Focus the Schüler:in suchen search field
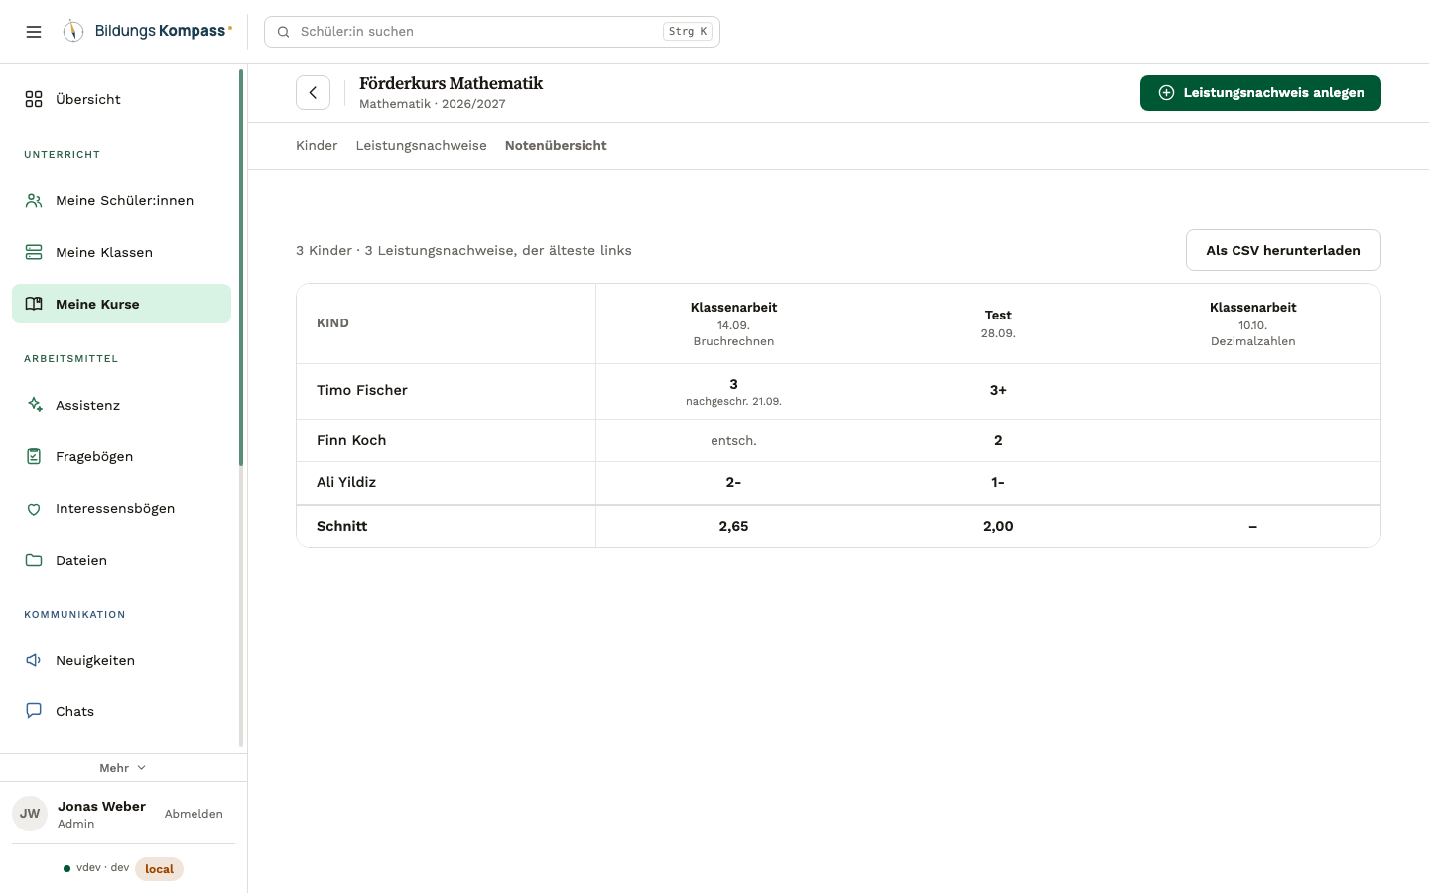Image resolution: width=1429 pixels, height=893 pixels. coord(492,32)
